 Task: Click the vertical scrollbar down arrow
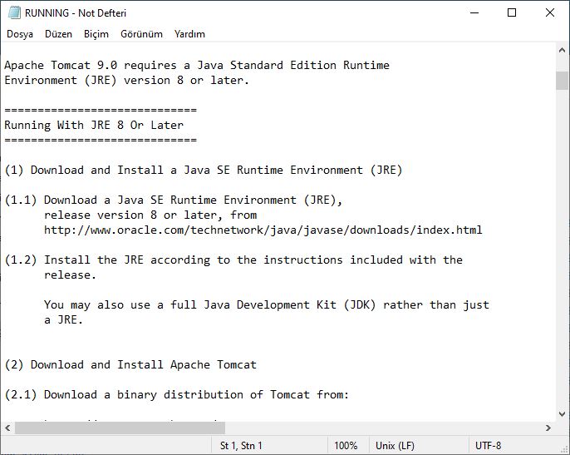tap(562, 414)
